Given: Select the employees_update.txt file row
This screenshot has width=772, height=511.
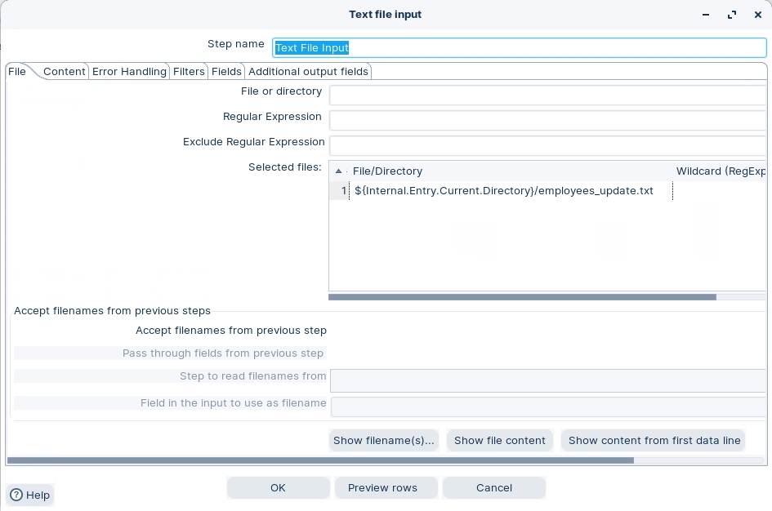Looking at the screenshot, I should 503,191.
